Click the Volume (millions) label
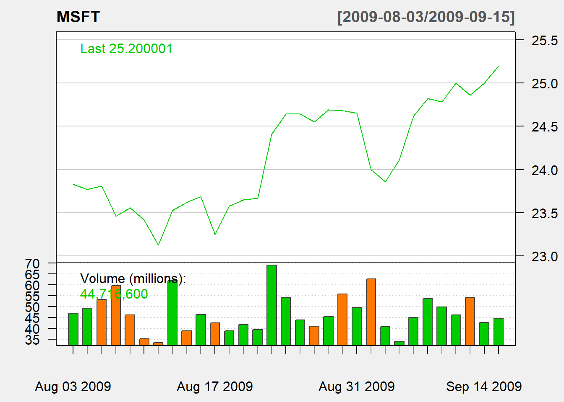This screenshot has height=402, width=564. (x=133, y=278)
